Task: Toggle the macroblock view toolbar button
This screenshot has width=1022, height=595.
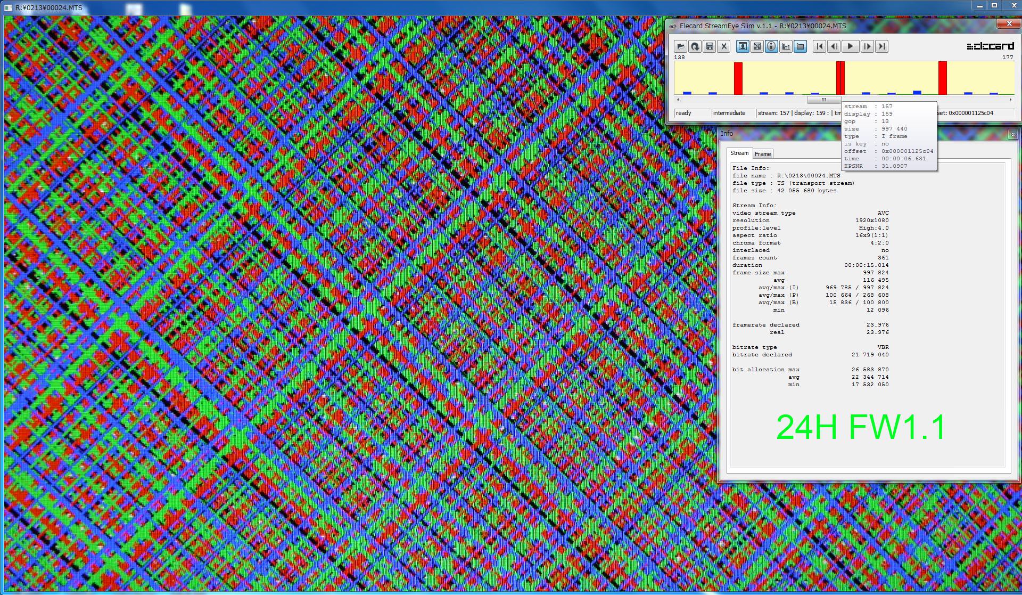Action: click(x=757, y=46)
